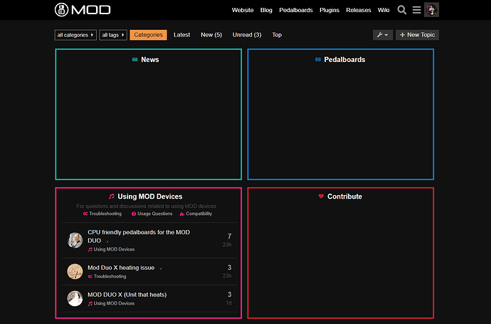Open the MOD logo home link

(83, 10)
